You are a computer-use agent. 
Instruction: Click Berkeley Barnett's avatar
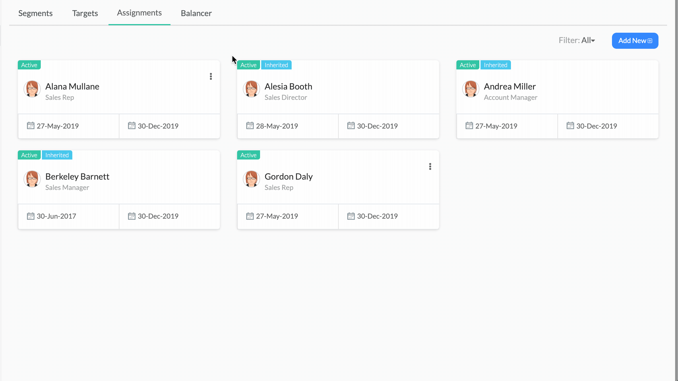click(32, 179)
